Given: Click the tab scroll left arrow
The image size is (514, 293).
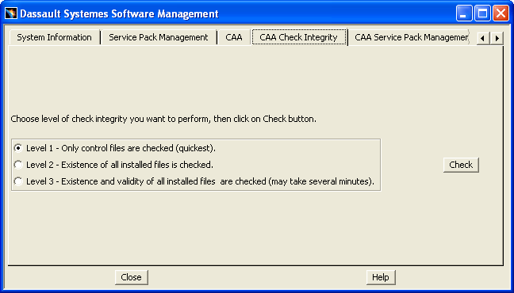Looking at the screenshot, I should 483,38.
